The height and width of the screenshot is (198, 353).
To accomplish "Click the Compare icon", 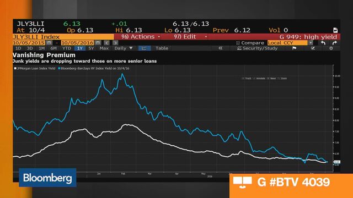I will coord(238,43).
